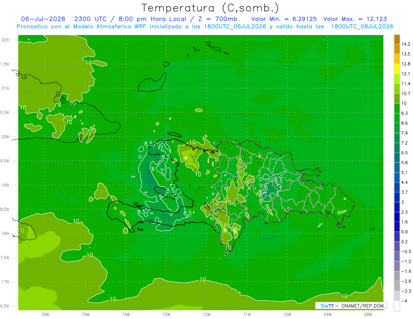Click the longitude axis label "73W"
The height and width of the screenshot is (319, 413).
click(x=166, y=315)
